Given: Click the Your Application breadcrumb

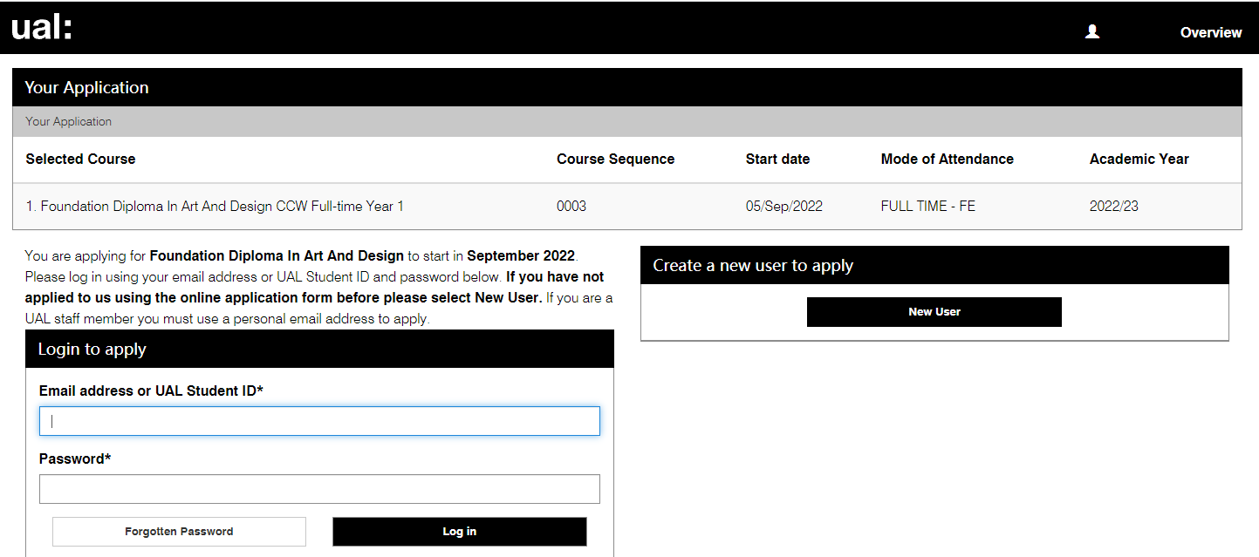Looking at the screenshot, I should pos(69,122).
